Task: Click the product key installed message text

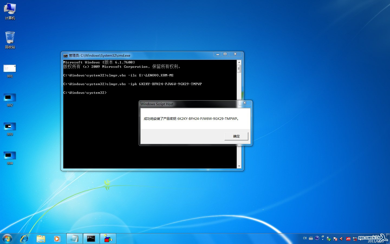Action: (191, 119)
